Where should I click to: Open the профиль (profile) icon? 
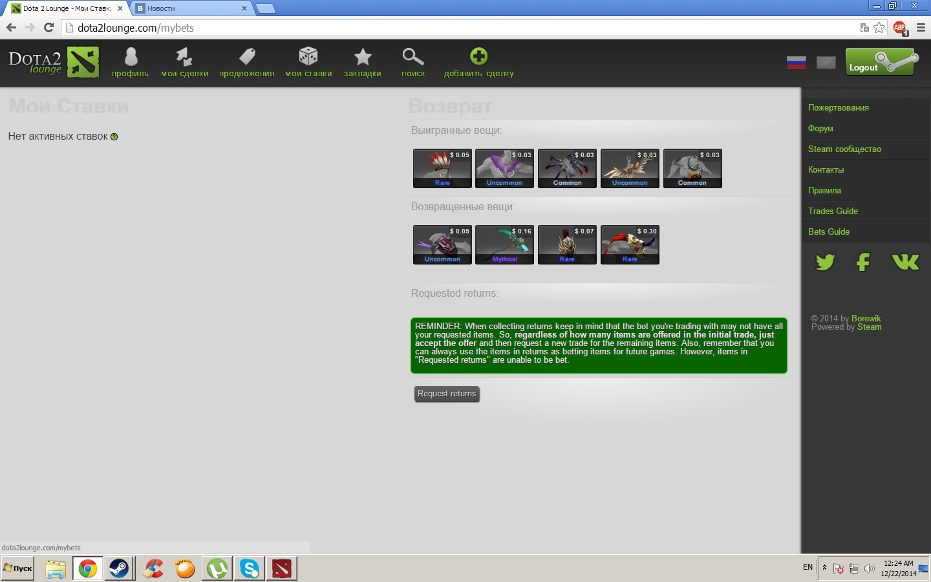pyautogui.click(x=131, y=57)
